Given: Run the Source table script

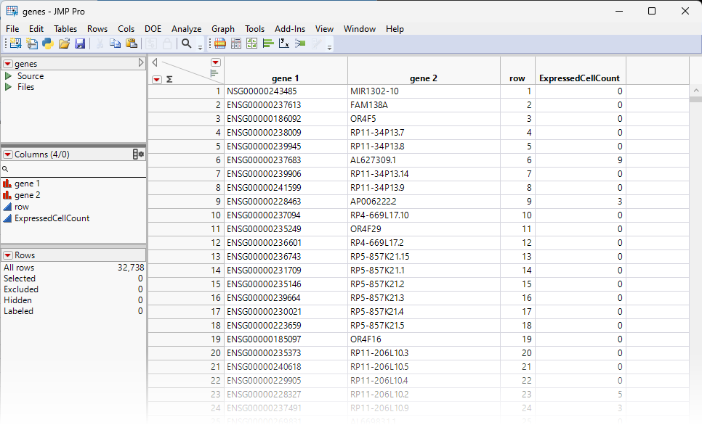Looking at the screenshot, I should coord(8,76).
